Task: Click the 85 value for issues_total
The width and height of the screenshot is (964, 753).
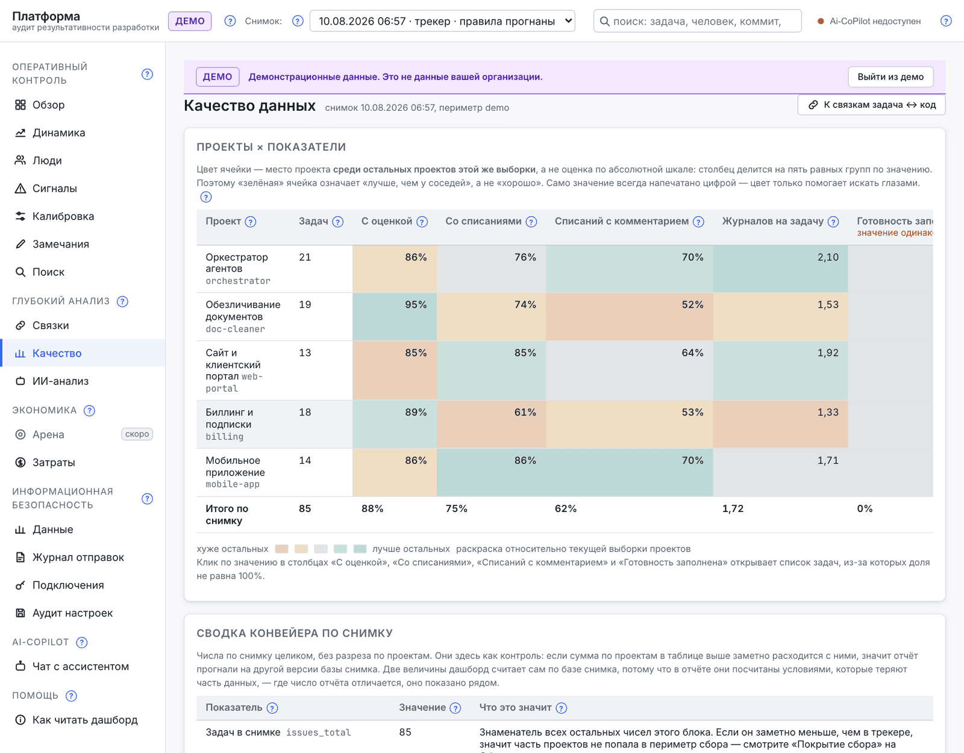Action: tap(405, 733)
